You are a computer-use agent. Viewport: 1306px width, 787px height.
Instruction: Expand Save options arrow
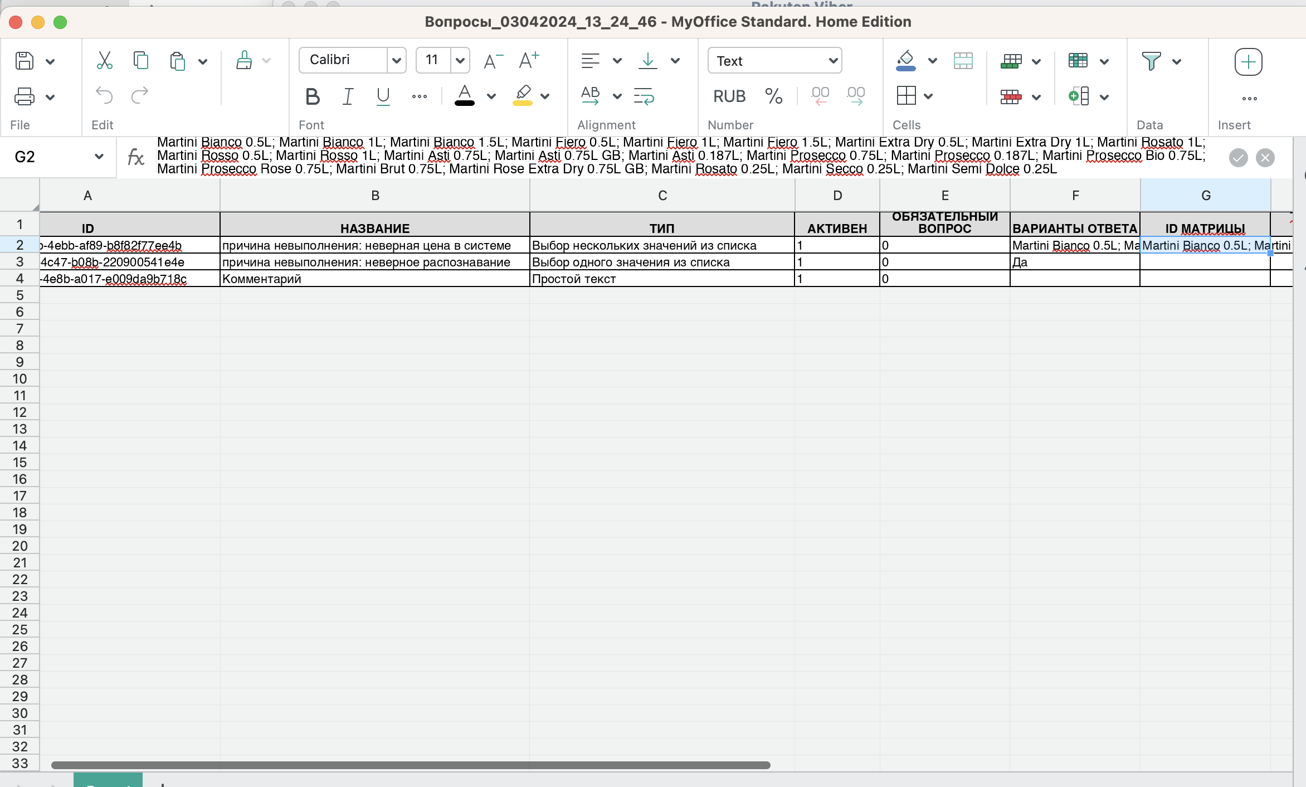click(x=50, y=61)
